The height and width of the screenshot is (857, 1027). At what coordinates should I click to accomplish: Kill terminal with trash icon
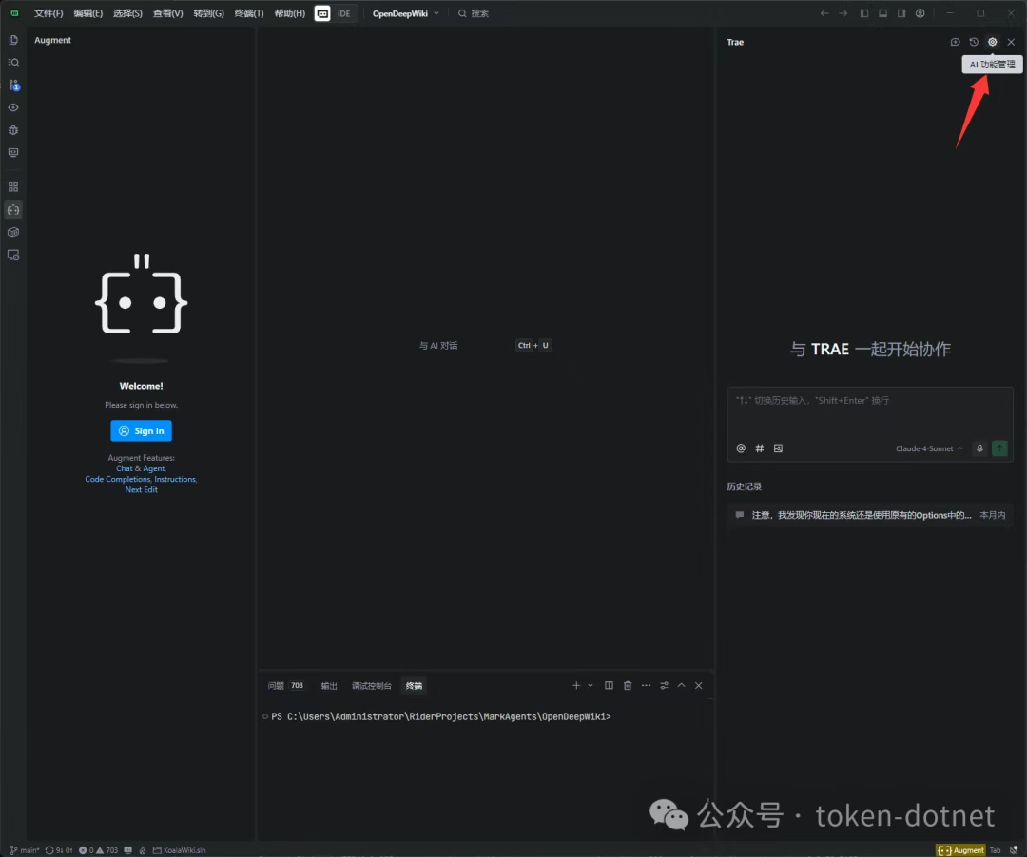(x=628, y=686)
